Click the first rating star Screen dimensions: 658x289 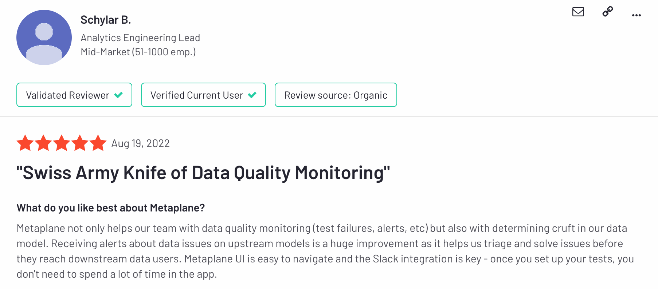(x=25, y=143)
